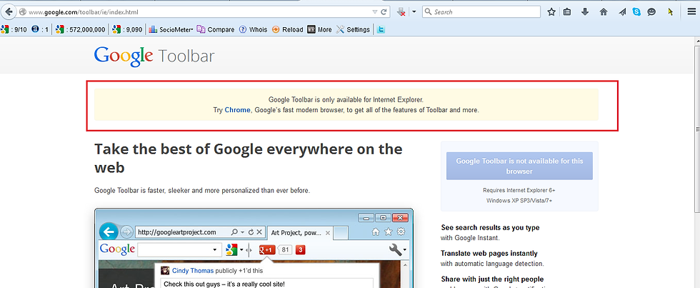Viewport: 700px width, 288px height.
Task: Click Google index count 572,000,000
Action: [80, 29]
